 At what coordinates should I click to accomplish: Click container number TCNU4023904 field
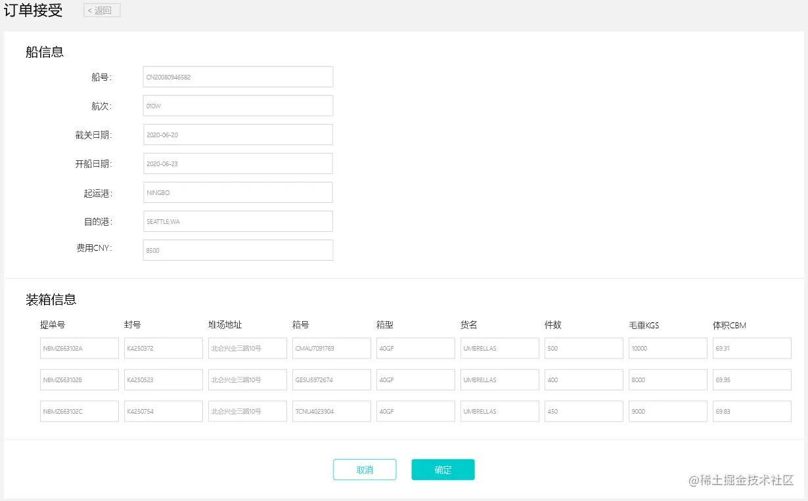click(332, 411)
